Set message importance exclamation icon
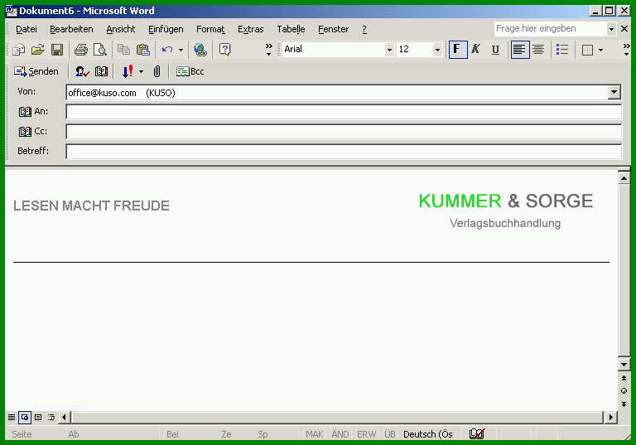Screen dimensions: 636x445 tap(128, 72)
